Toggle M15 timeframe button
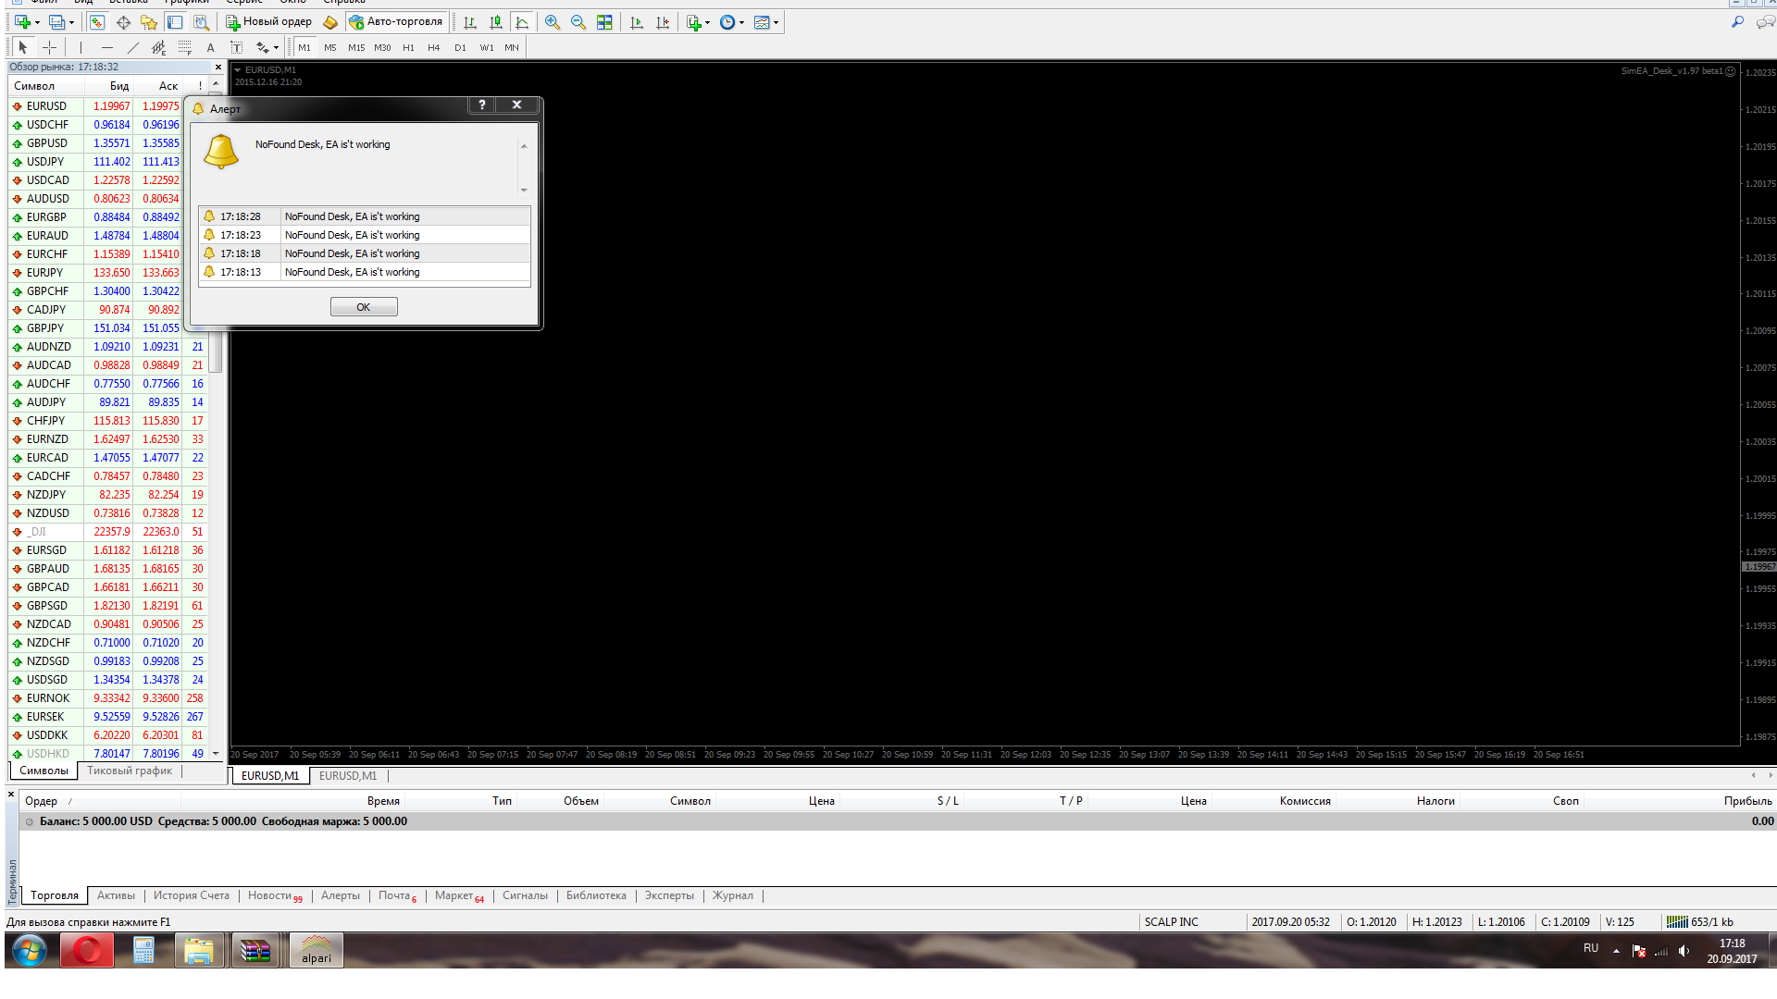Screen dimensions: 1777x999 click(356, 47)
